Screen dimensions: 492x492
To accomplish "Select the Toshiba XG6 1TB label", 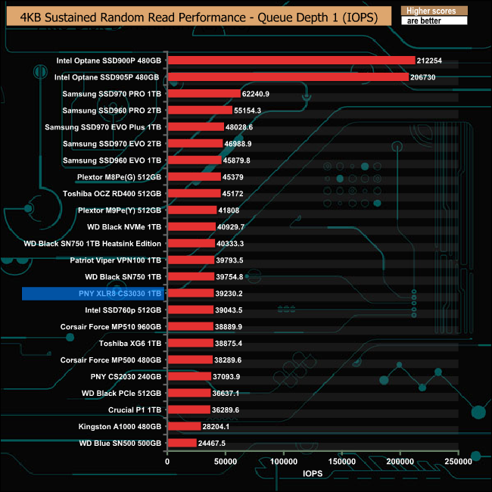I will coord(130,344).
